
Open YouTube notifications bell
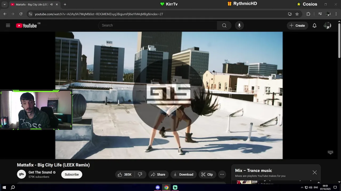pos(315,25)
